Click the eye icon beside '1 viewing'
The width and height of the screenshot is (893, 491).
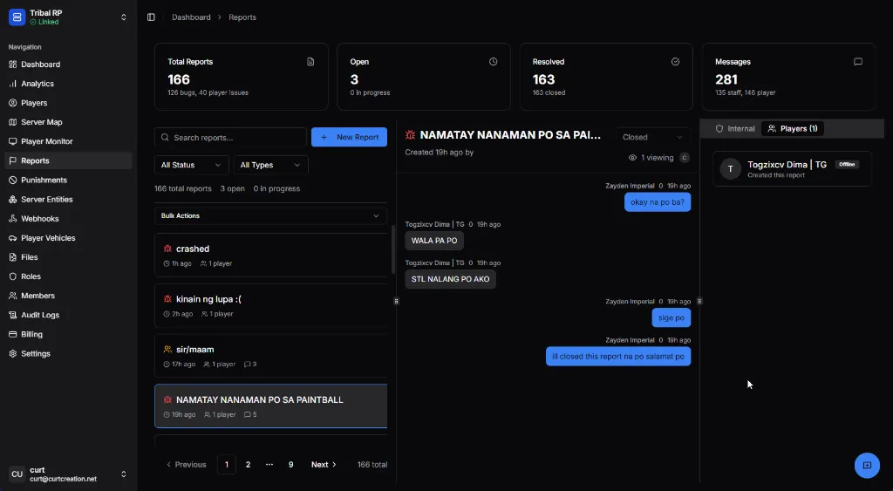tap(632, 158)
